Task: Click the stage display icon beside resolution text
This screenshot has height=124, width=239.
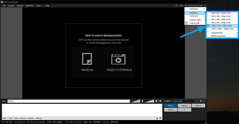Action: click(176, 6)
